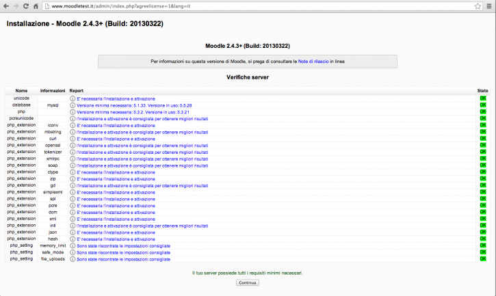Click info icon in database mysql row
496x296 pixels.
tap(73, 105)
